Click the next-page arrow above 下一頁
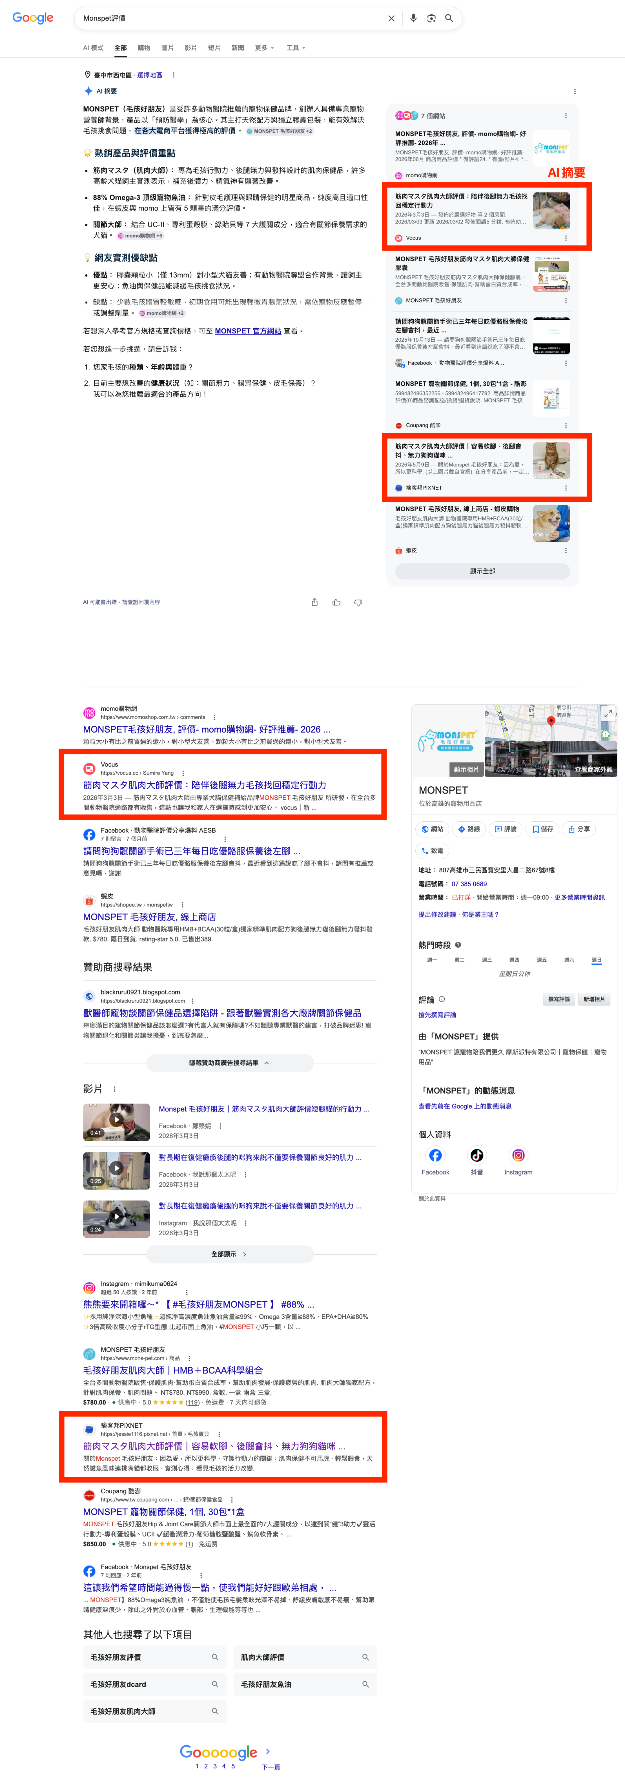Viewport: 625px width, 1778px height. coord(268,1751)
